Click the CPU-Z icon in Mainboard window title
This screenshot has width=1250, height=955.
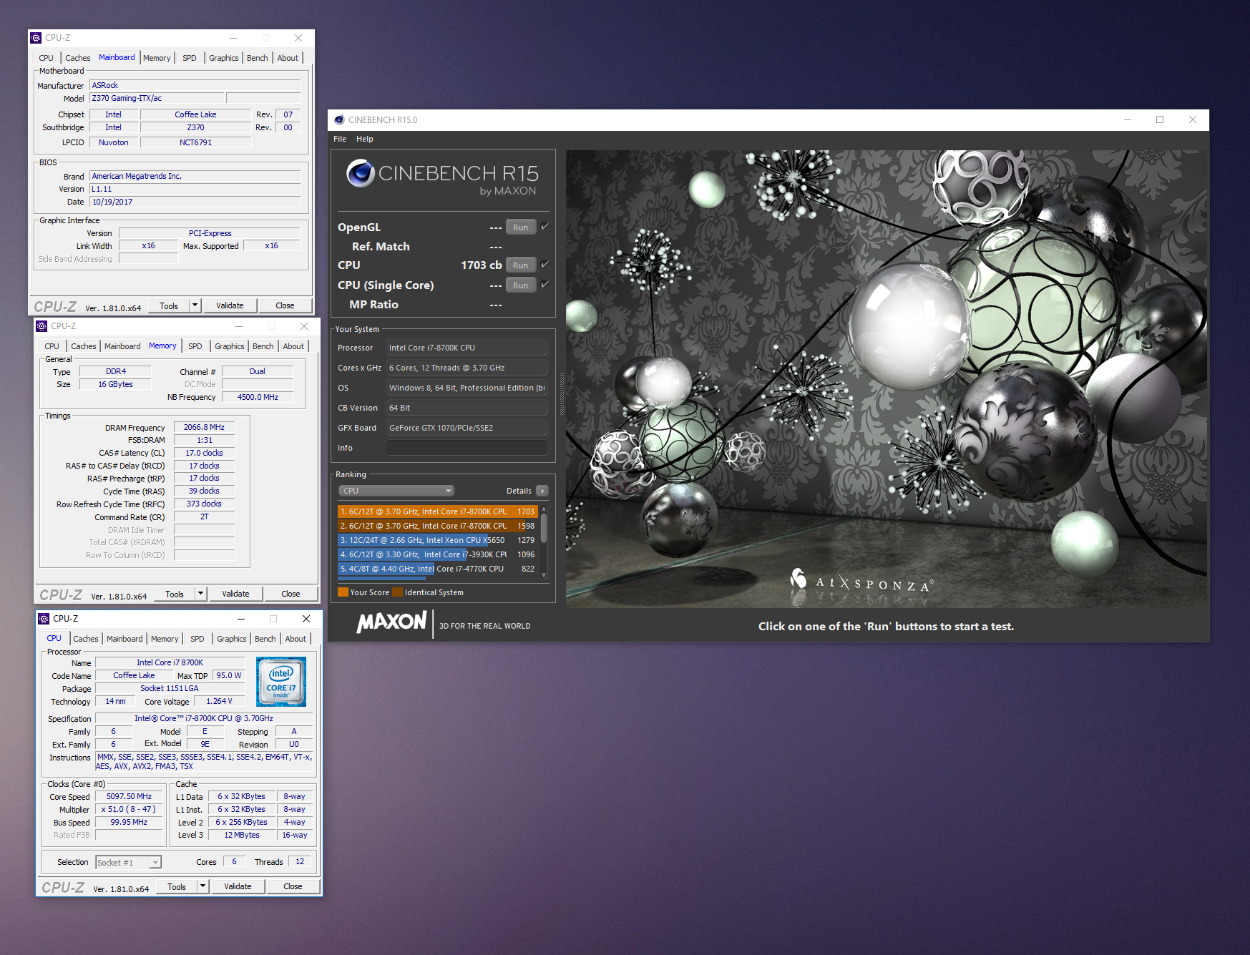(x=36, y=38)
